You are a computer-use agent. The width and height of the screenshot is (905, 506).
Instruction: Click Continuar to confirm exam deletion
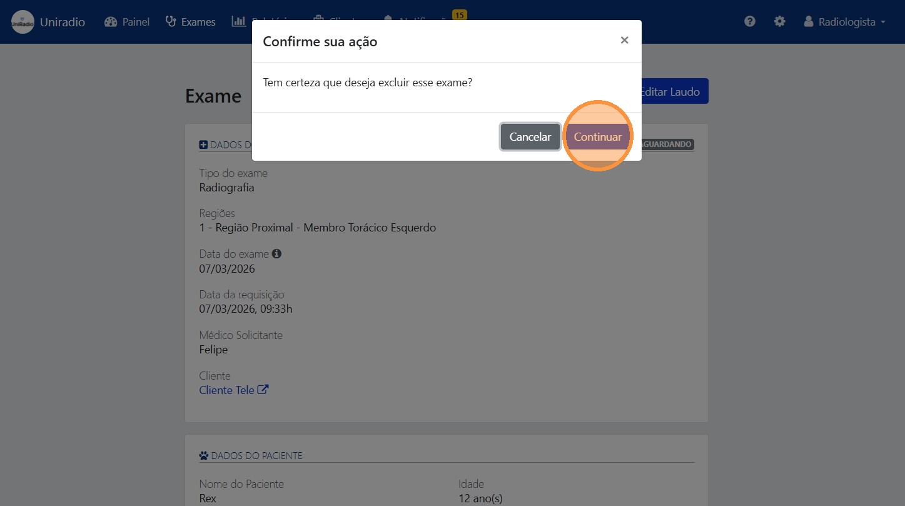(x=597, y=136)
